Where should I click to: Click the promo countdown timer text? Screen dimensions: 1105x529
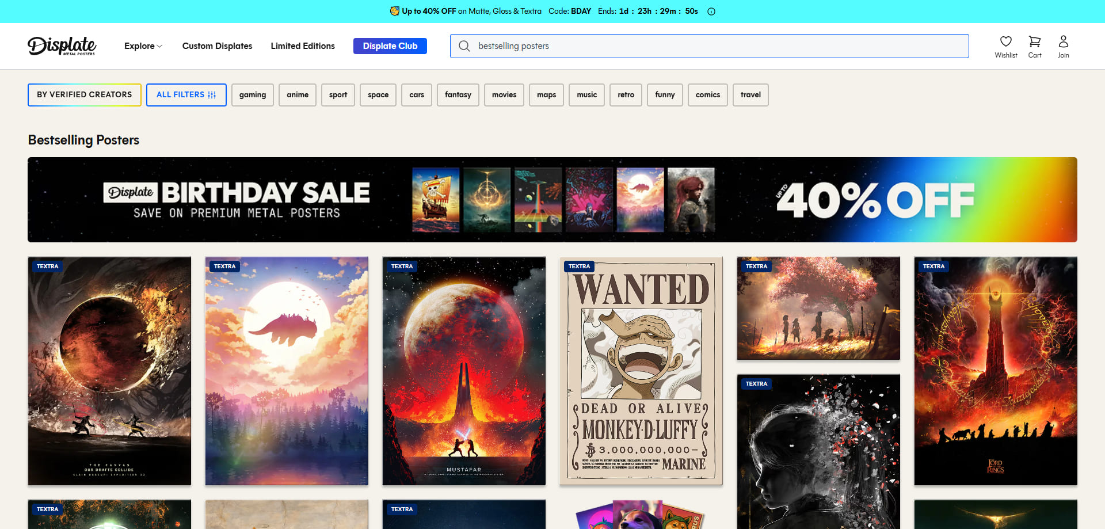(x=658, y=12)
